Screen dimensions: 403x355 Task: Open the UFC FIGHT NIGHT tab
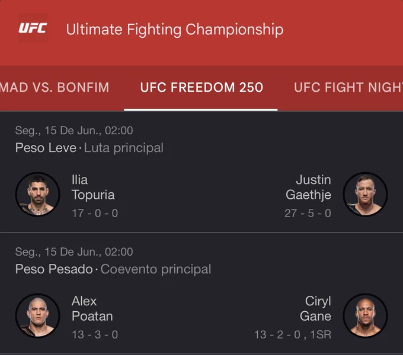[x=348, y=87]
